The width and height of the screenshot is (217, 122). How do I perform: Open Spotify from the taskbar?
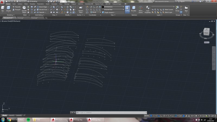[x=28, y=120]
